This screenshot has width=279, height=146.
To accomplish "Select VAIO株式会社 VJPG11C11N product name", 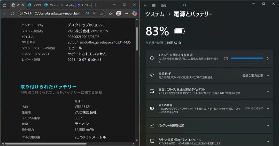I will pyautogui.click(x=88, y=31).
